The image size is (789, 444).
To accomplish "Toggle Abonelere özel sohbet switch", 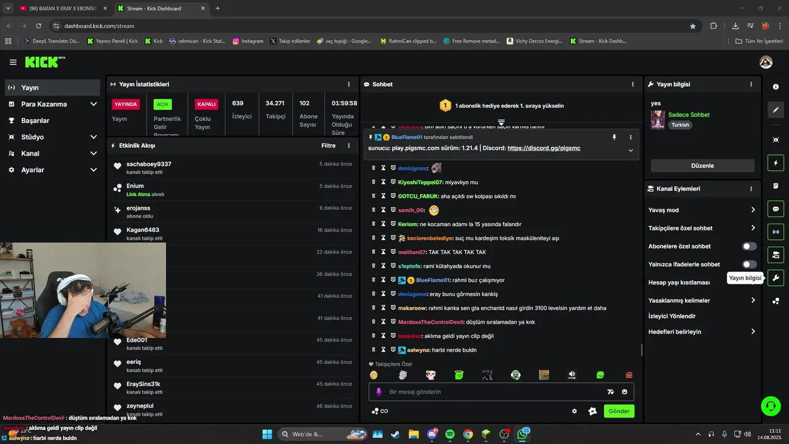I will coord(749,247).
